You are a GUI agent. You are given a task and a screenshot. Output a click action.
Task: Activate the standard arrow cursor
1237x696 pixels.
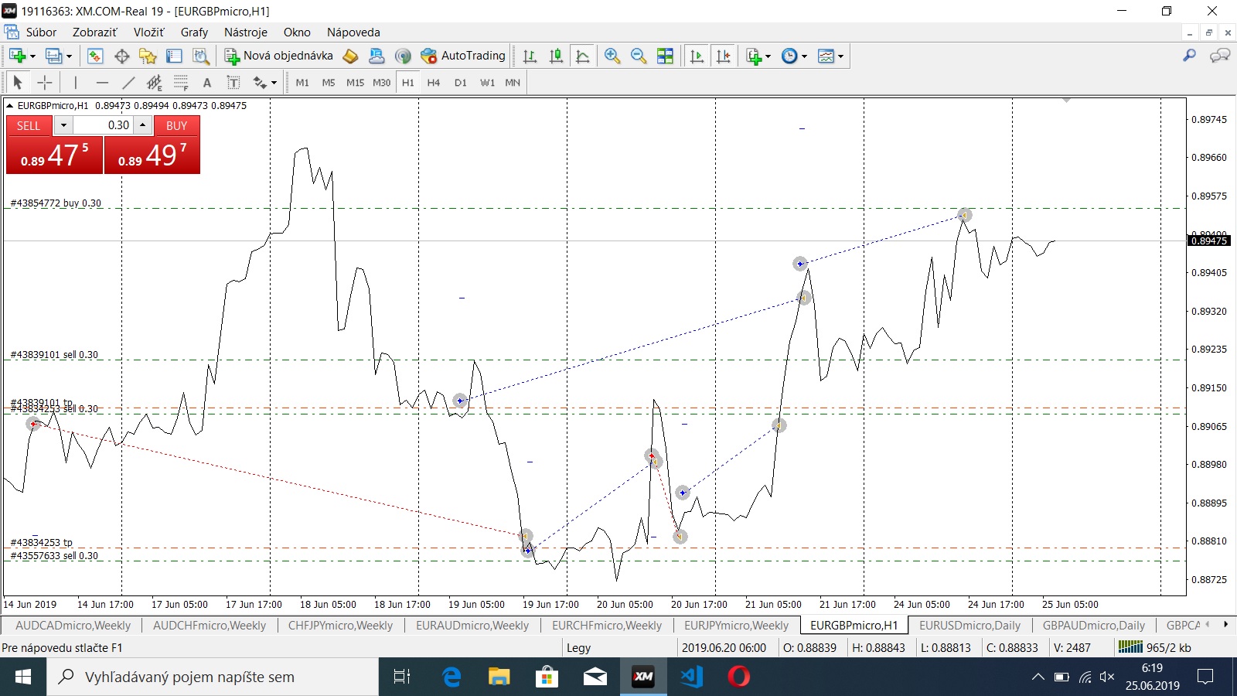tap(18, 83)
